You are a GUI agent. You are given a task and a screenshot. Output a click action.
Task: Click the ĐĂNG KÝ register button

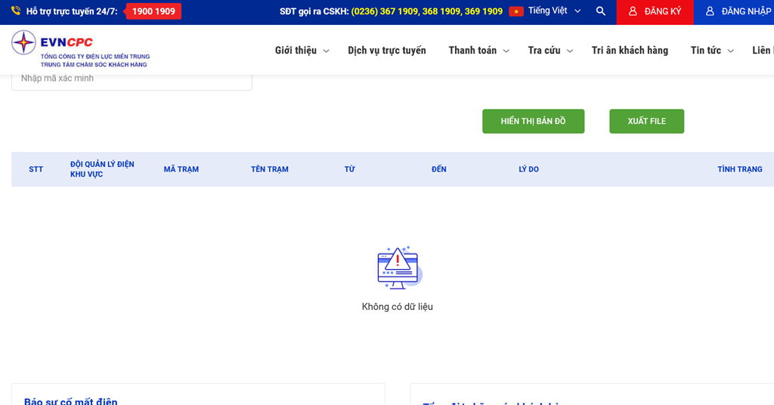655,12
